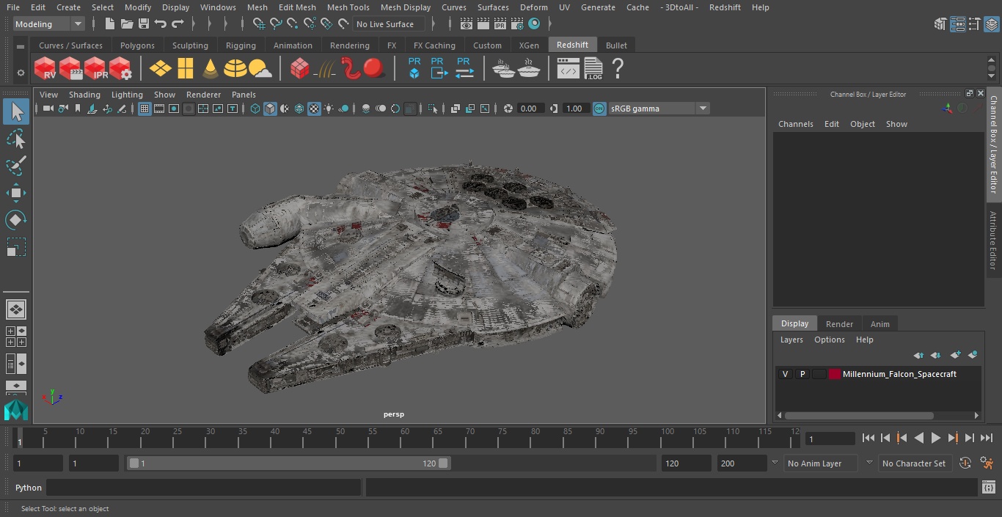Select the Lasso tool in toolbox

(x=16, y=139)
